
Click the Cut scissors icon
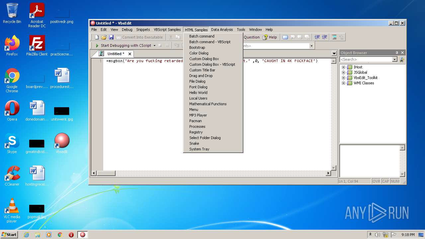click(x=171, y=37)
